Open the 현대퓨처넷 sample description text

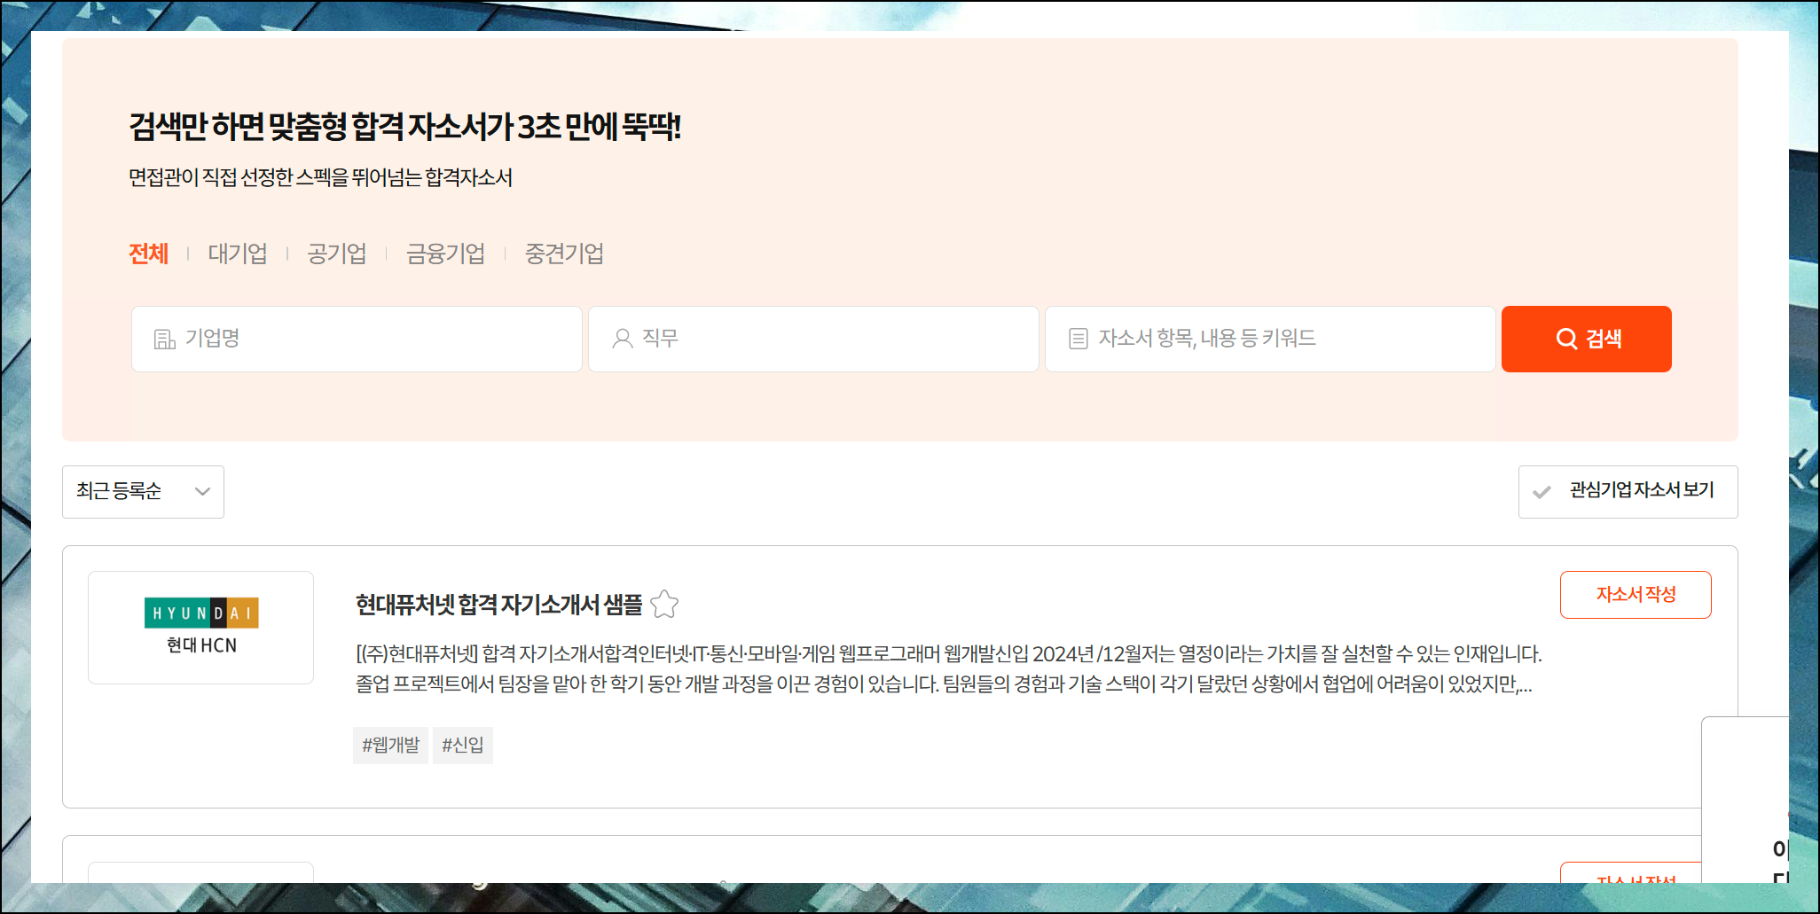[x=948, y=669]
